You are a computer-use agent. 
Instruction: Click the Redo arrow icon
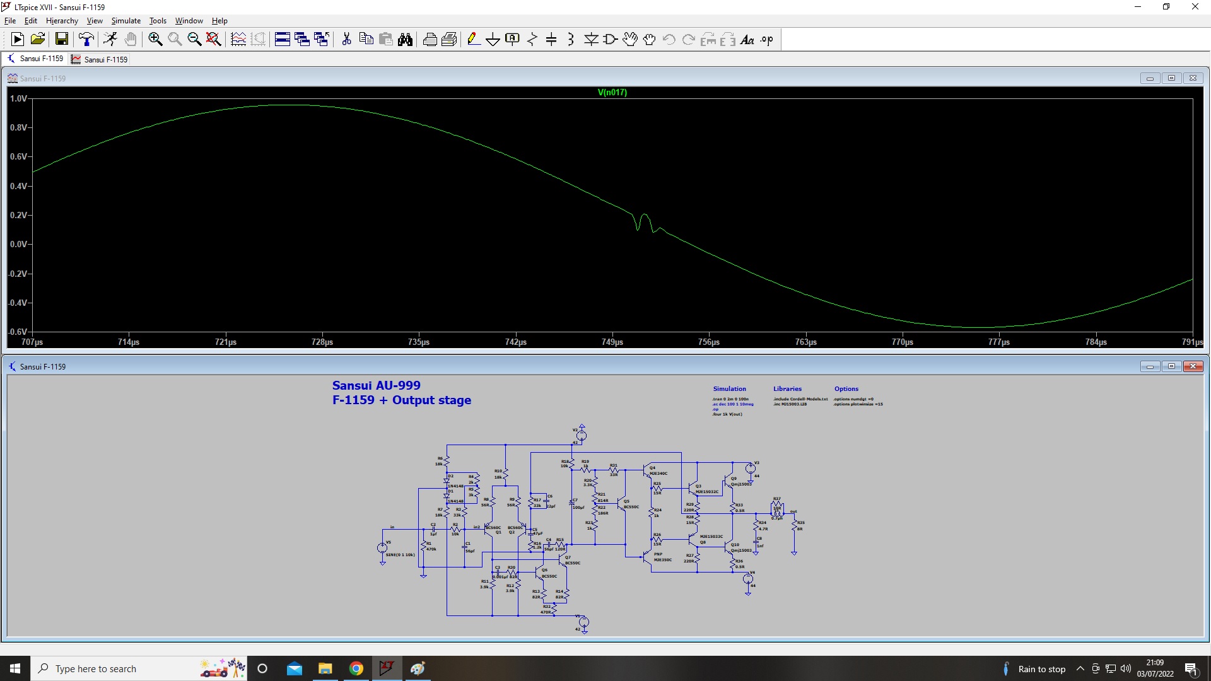pyautogui.click(x=689, y=40)
